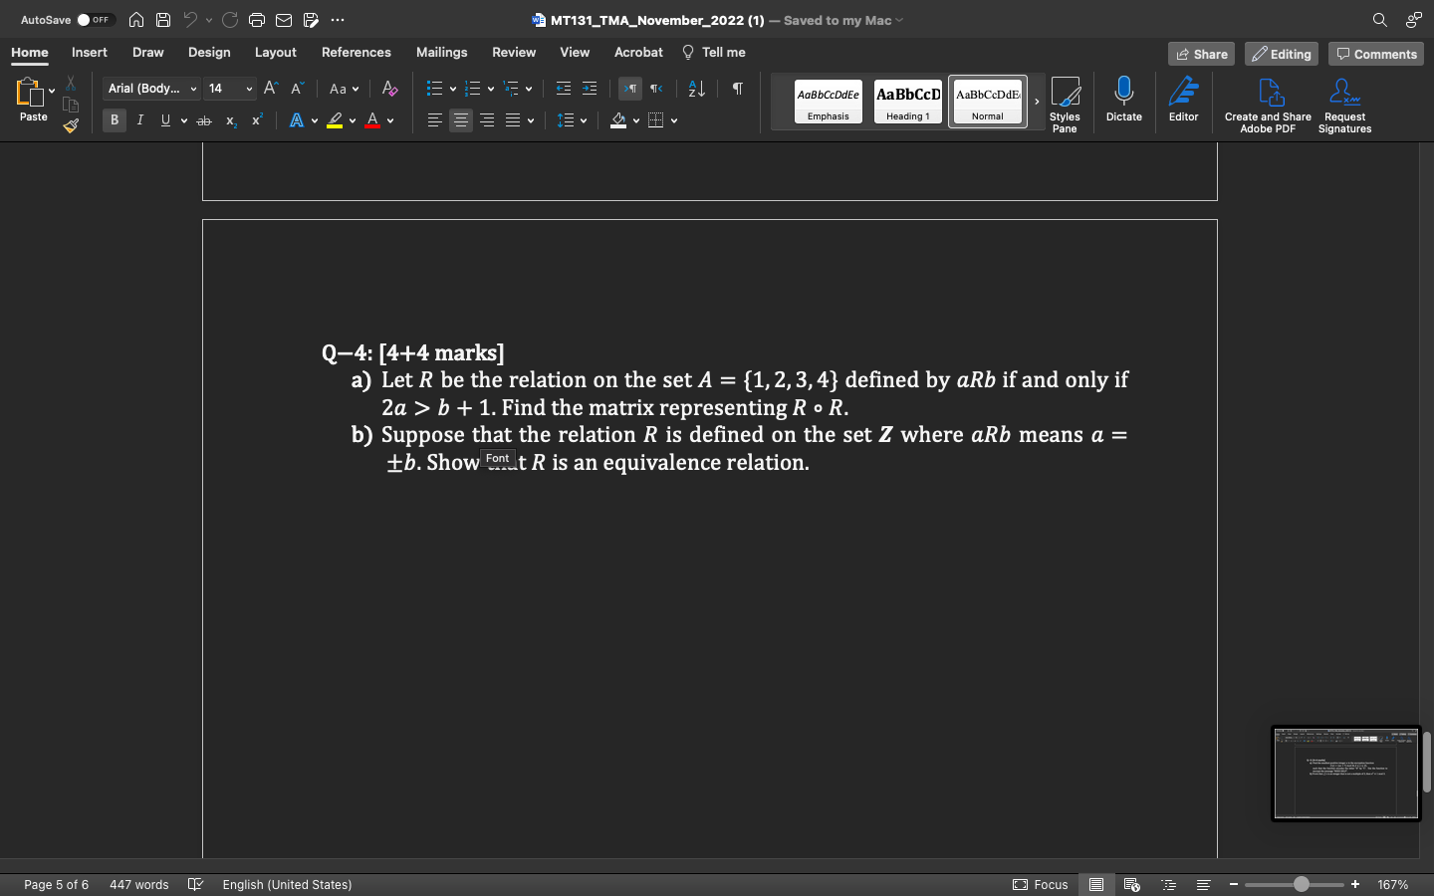
Task: Toggle Italic formatting
Action: click(x=140, y=120)
